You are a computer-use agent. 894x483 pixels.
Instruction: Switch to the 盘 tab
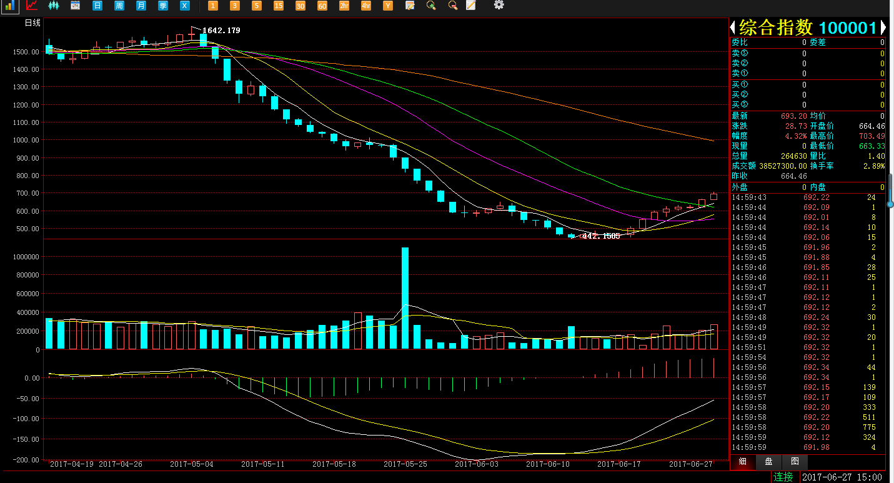pos(768,462)
